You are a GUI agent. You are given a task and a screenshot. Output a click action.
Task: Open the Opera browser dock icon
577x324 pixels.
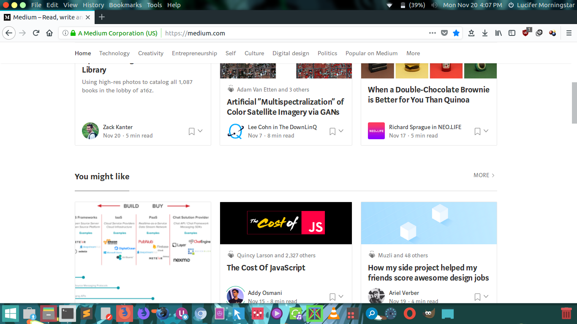point(409,313)
